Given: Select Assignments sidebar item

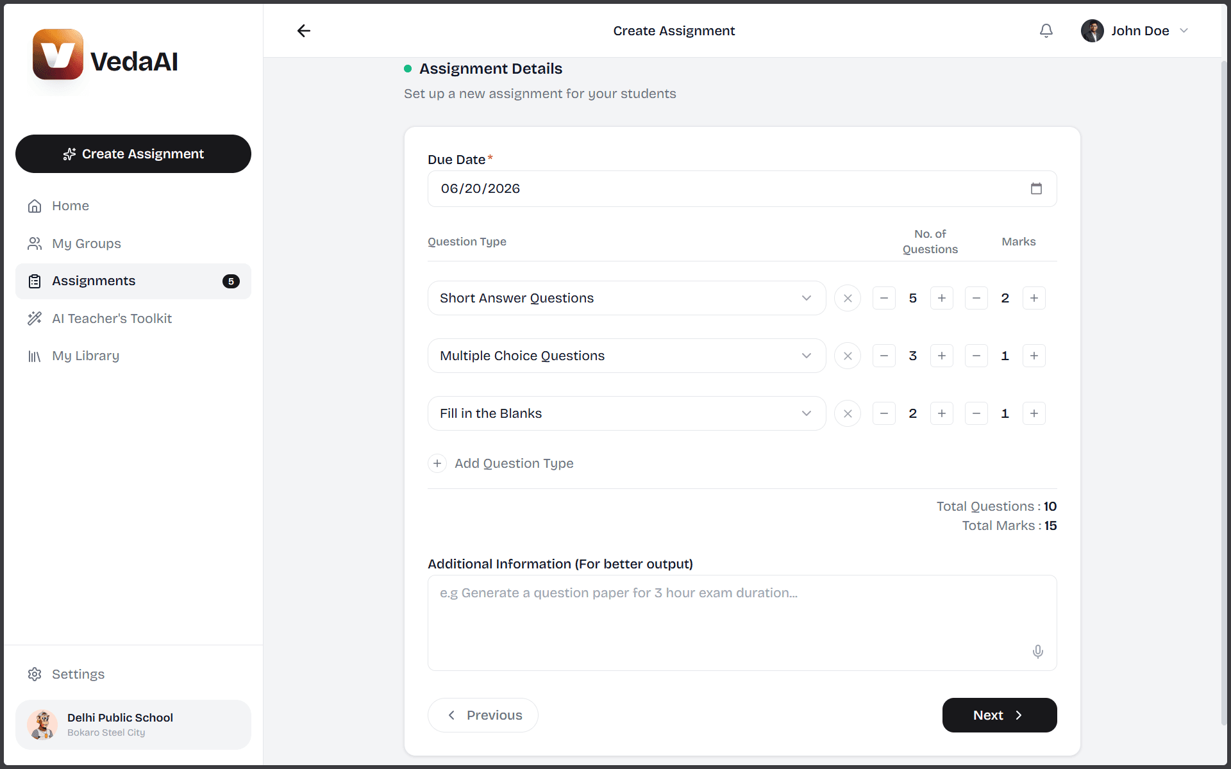Looking at the screenshot, I should tap(133, 281).
